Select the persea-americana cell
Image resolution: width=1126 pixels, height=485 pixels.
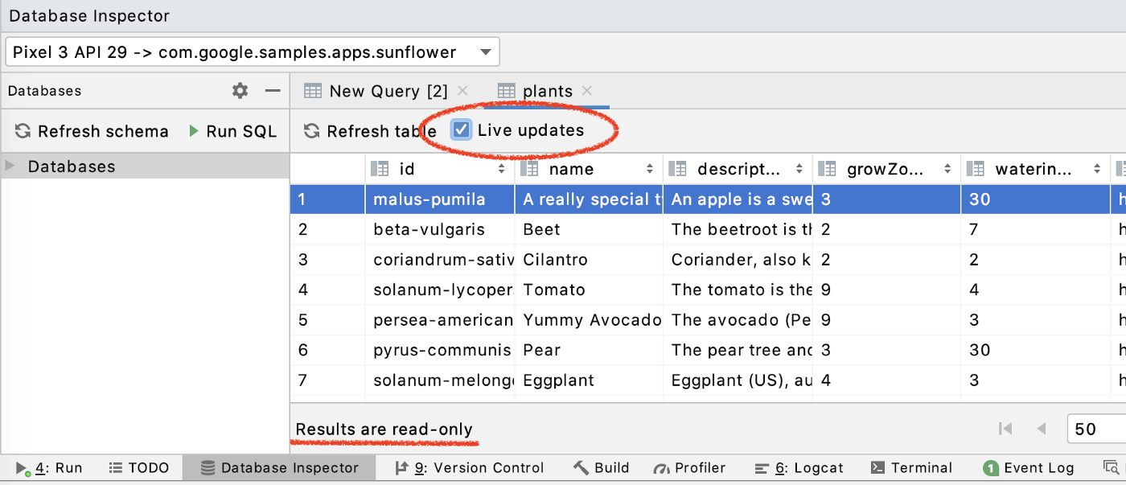pyautogui.click(x=440, y=320)
